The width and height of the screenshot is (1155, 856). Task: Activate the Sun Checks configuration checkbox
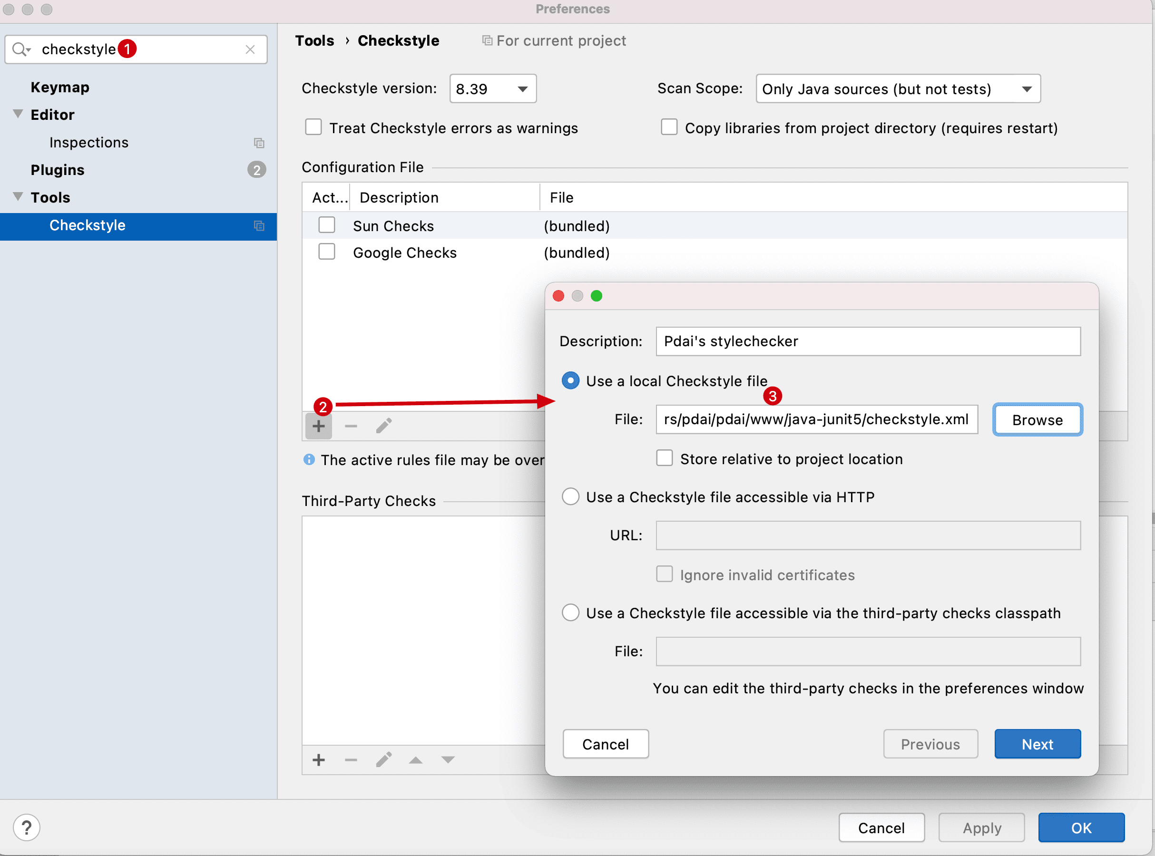point(326,225)
